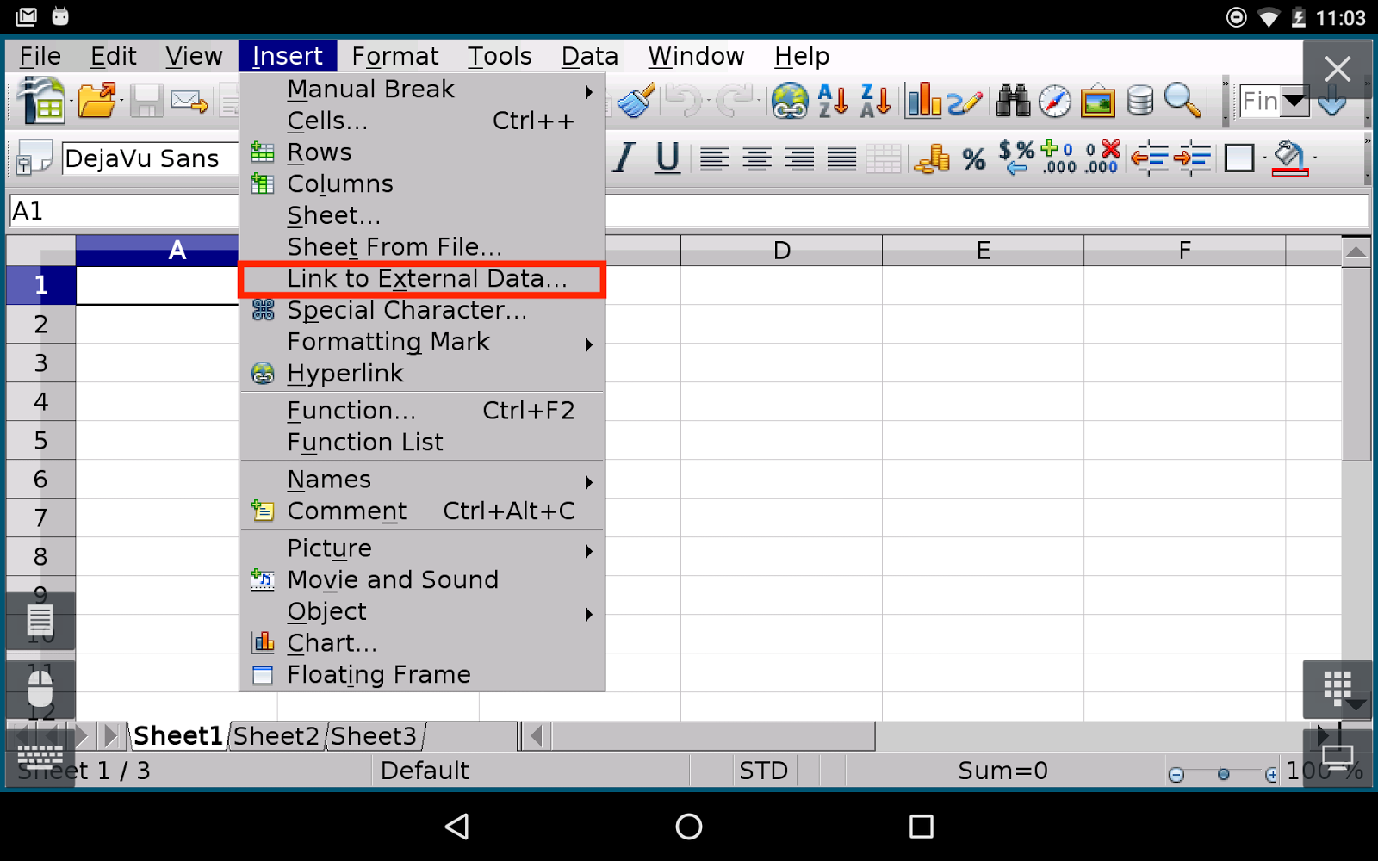Select the Clone Formatting paintbrush
The image size is (1378, 861).
pos(633,101)
